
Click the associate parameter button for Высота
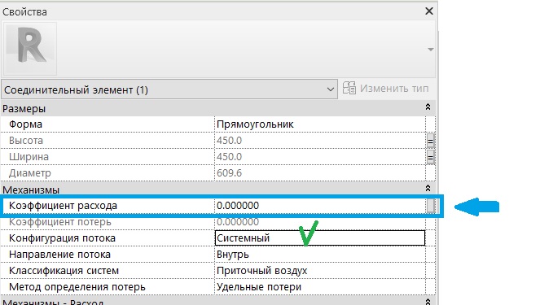coord(430,141)
